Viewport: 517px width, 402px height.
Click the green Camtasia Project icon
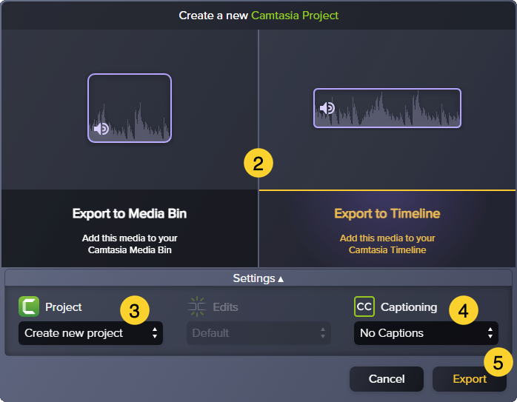point(29,306)
